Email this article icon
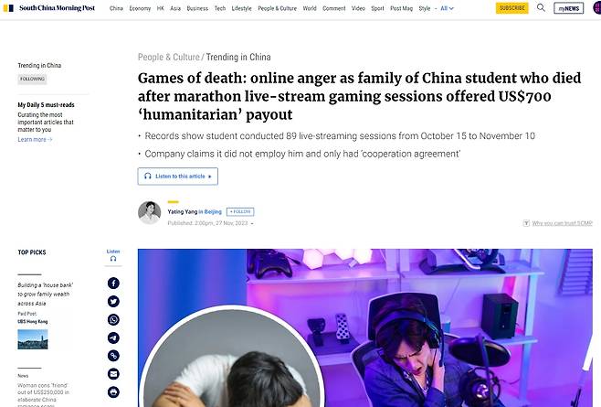This screenshot has height=407, width=601. coord(113,374)
